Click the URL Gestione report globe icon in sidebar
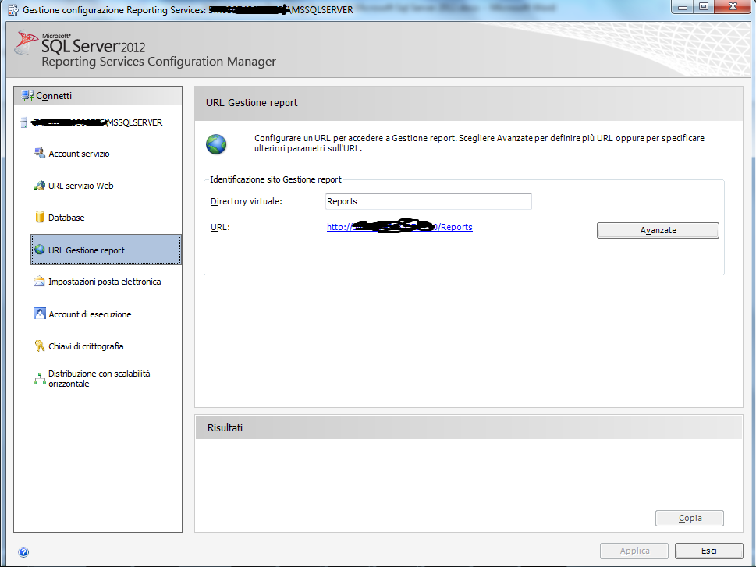756x567 pixels. (40, 250)
